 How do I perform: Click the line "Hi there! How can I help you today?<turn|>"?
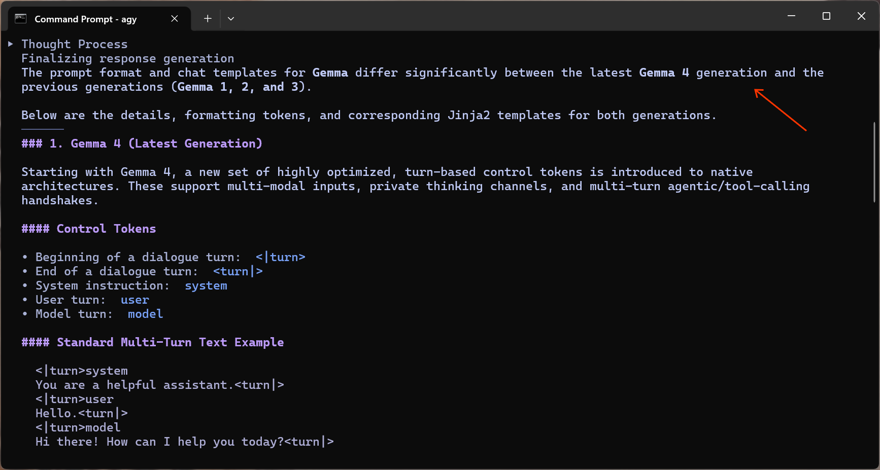click(185, 442)
